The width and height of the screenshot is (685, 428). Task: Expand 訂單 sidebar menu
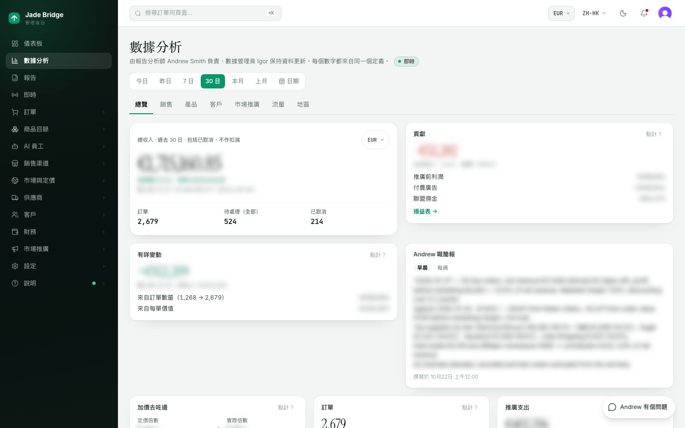click(59, 112)
